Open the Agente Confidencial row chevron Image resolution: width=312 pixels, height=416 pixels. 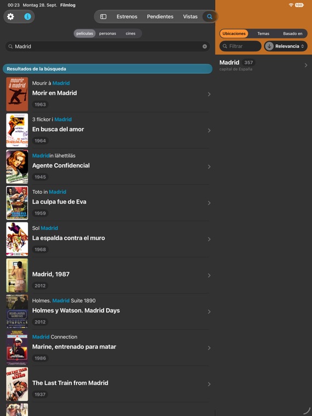pyautogui.click(x=209, y=166)
